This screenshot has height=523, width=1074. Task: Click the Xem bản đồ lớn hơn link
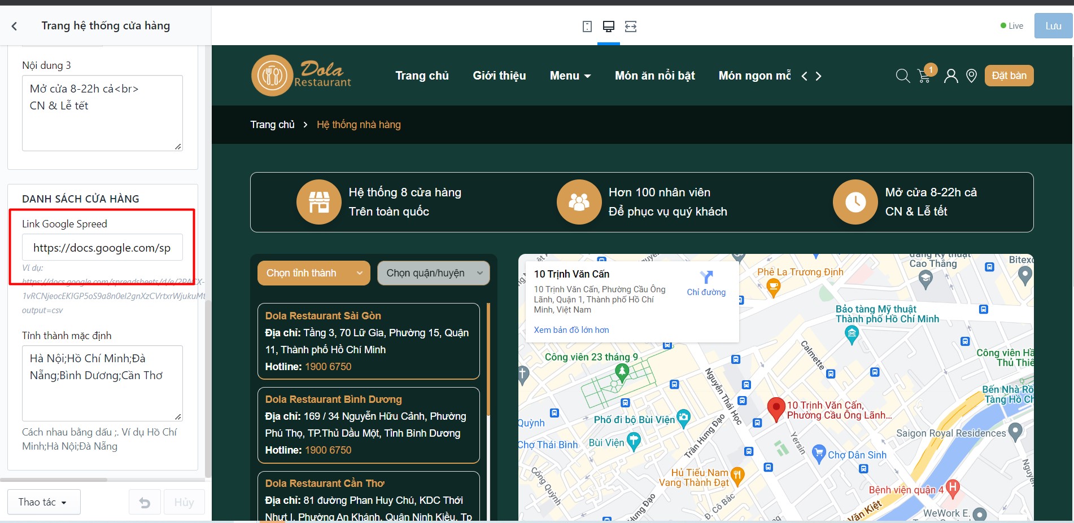pos(571,330)
